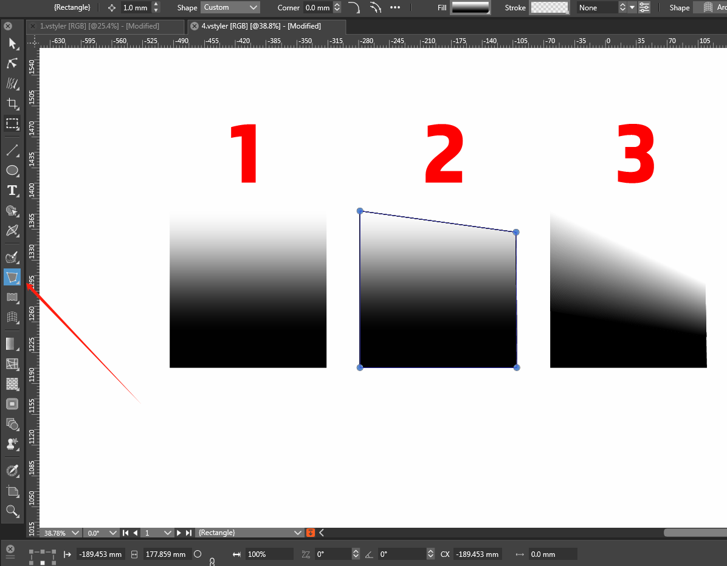Toggle the orange layer lock button
The height and width of the screenshot is (566, 727).
[311, 533]
